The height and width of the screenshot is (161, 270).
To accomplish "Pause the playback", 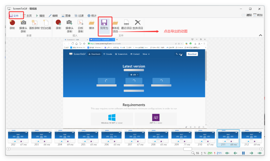I will (243, 153).
